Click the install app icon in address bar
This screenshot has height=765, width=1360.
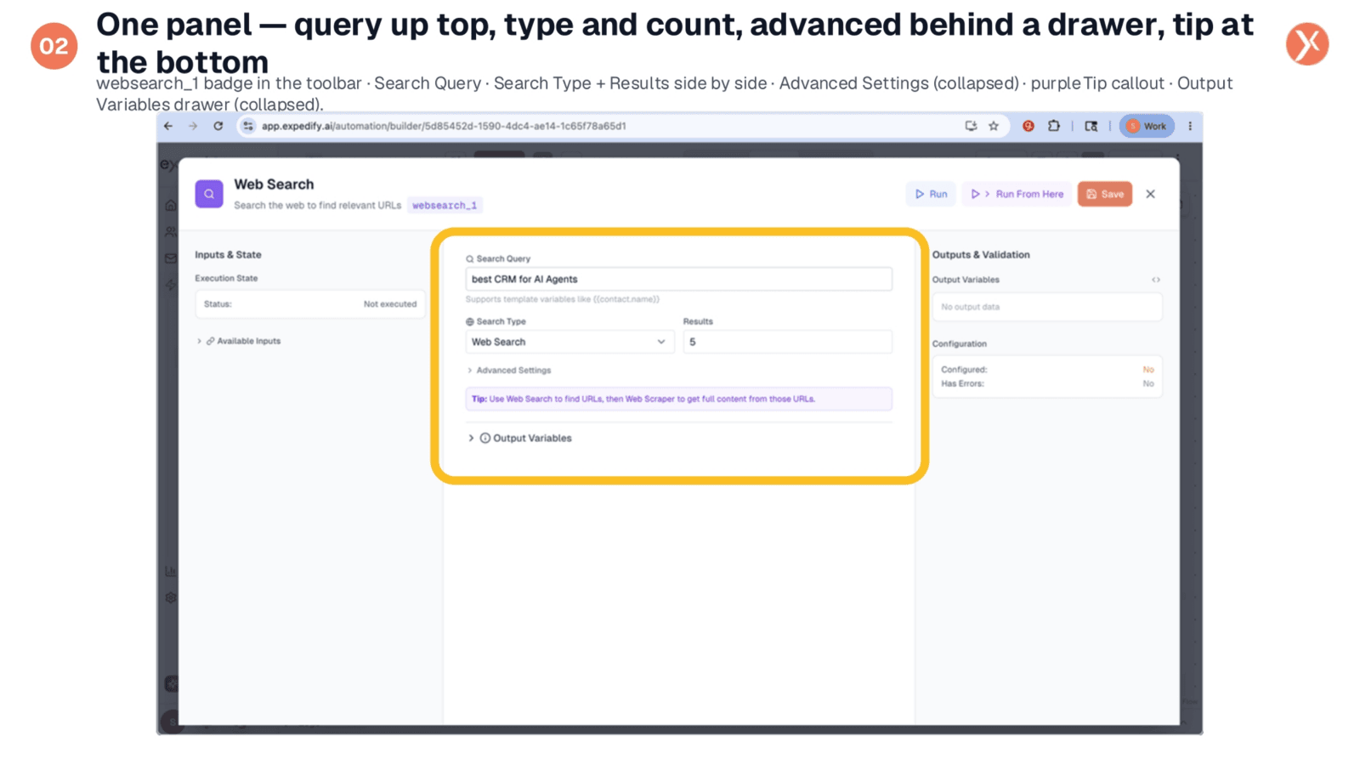tap(971, 126)
